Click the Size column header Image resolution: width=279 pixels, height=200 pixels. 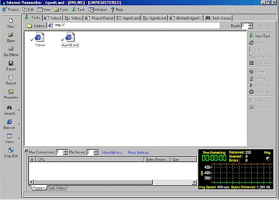click(184, 159)
